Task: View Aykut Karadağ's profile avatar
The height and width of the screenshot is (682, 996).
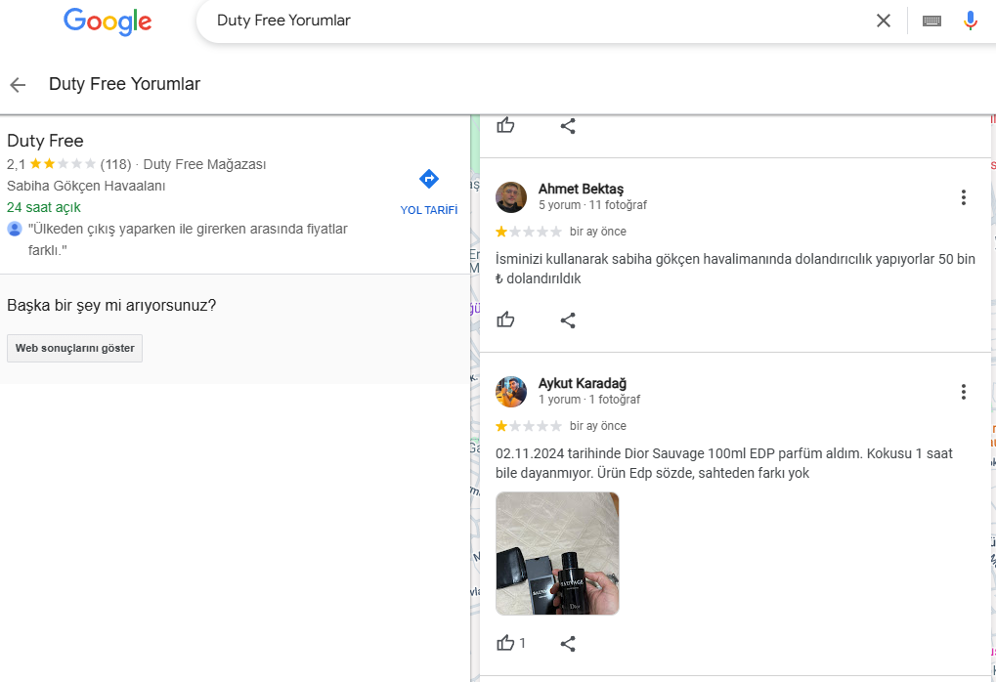Action: pyautogui.click(x=511, y=392)
